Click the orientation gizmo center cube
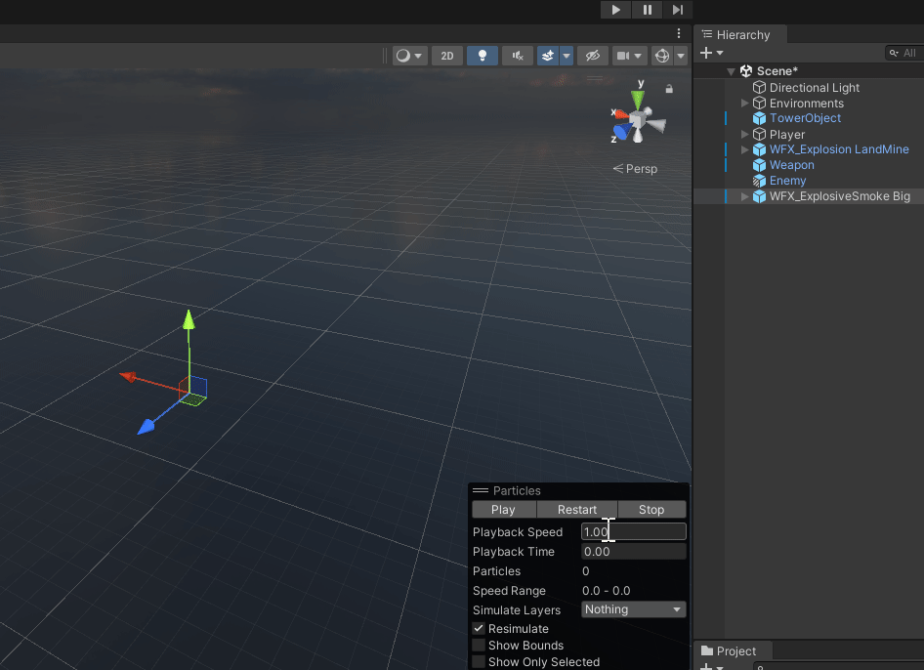The image size is (924, 670). [637, 121]
